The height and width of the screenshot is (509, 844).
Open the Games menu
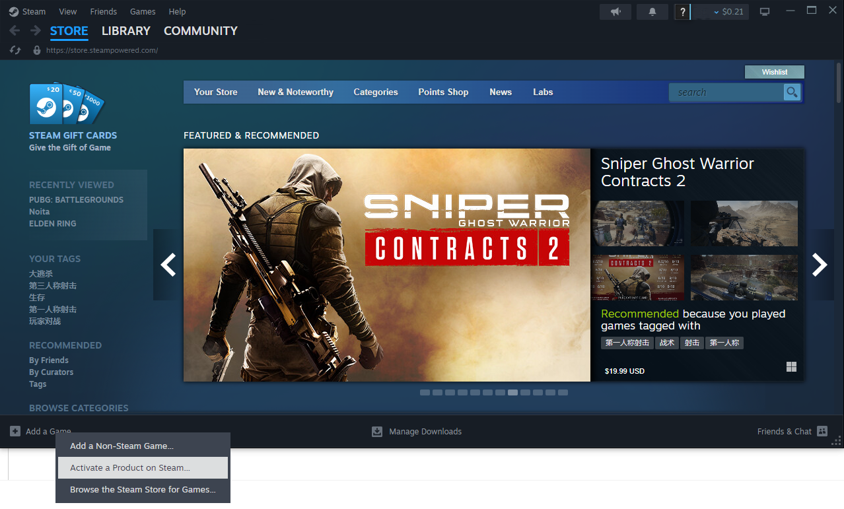click(x=143, y=12)
